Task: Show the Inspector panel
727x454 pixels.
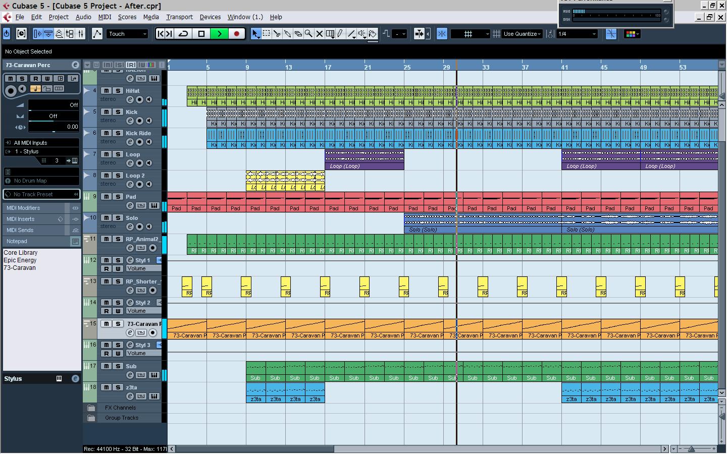Action: pos(37,34)
